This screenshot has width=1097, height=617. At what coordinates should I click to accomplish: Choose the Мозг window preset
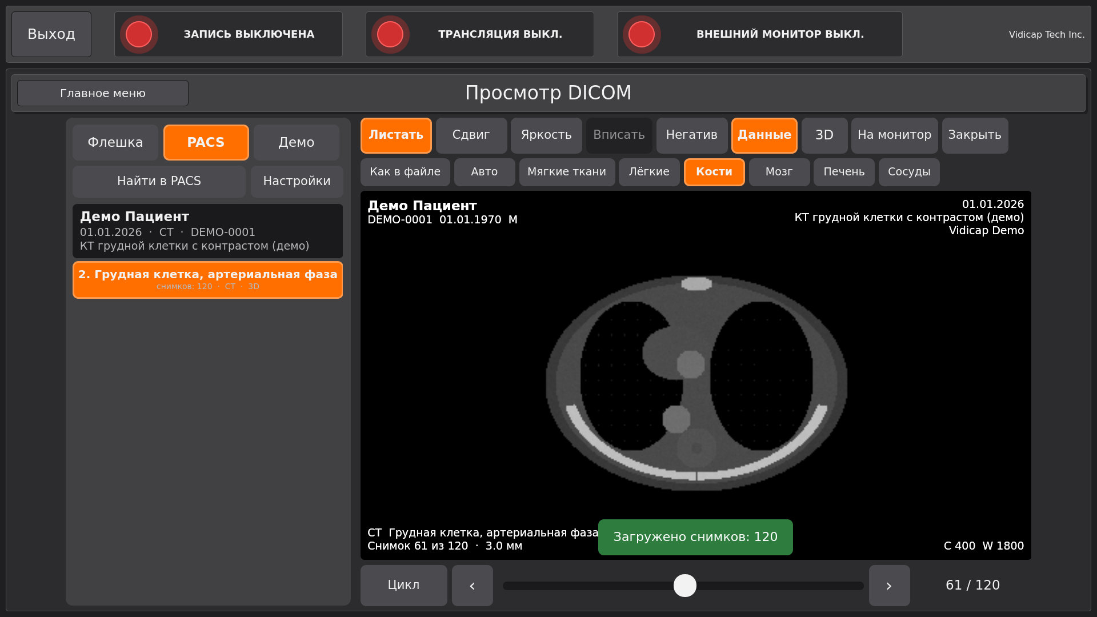(779, 172)
